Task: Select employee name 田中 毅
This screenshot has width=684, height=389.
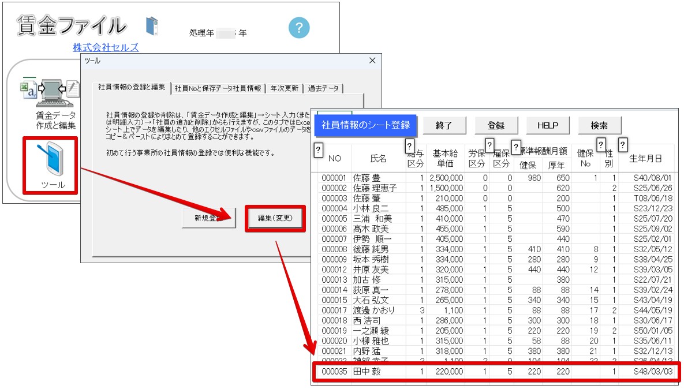Action: coord(367,372)
